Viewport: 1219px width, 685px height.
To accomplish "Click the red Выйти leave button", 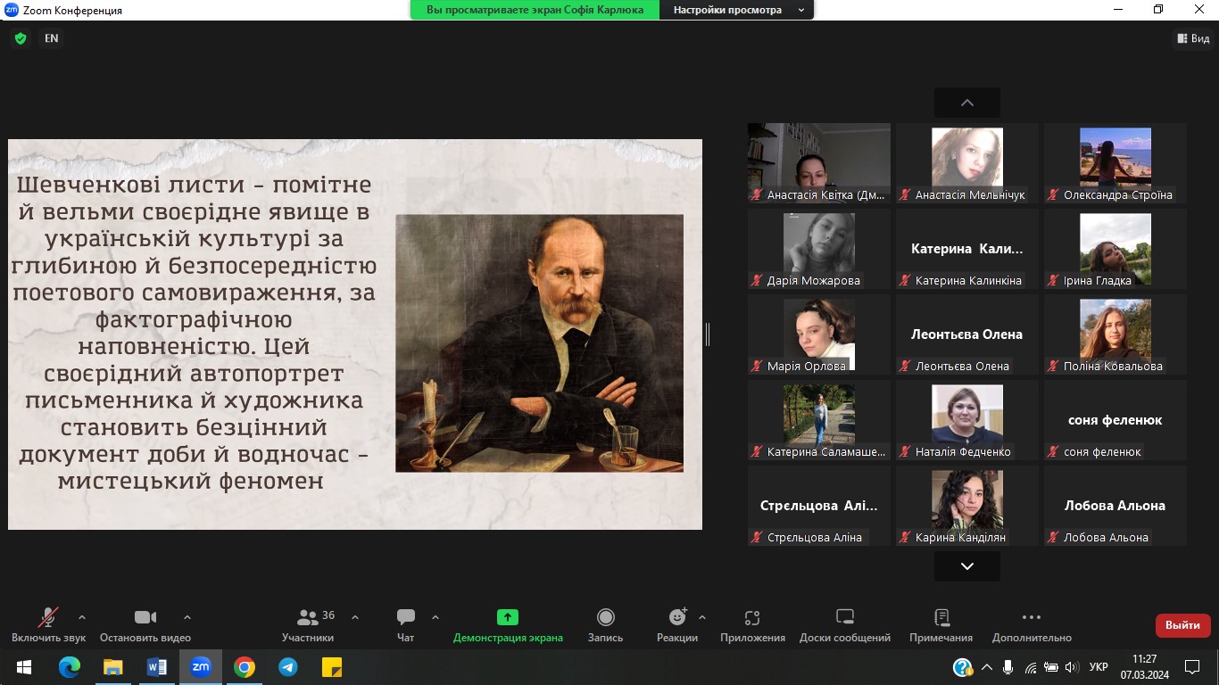I will click(x=1182, y=625).
